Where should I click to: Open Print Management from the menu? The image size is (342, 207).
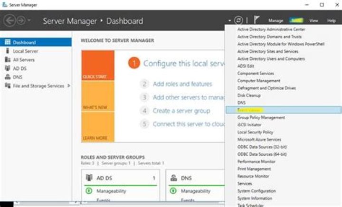point(254,169)
